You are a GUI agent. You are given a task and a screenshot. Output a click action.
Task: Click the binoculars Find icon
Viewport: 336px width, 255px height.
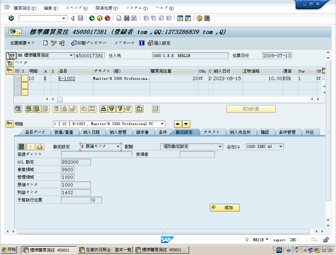point(126,18)
